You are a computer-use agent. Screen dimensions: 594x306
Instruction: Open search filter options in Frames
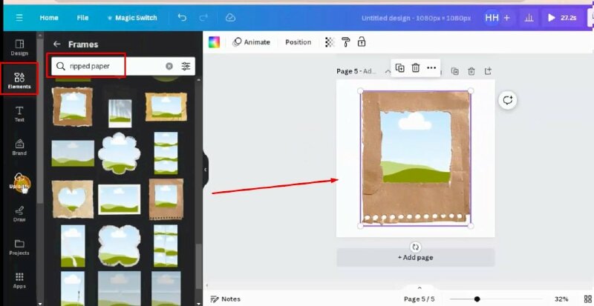(x=186, y=66)
